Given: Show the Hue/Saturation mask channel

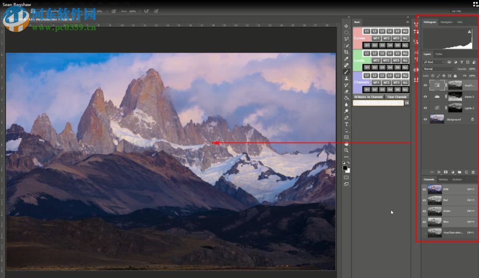Looking at the screenshot, I should tap(424, 233).
